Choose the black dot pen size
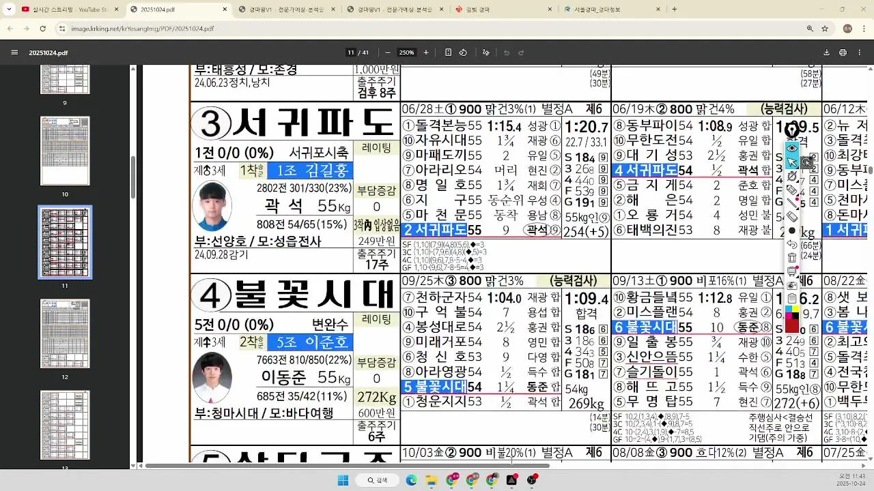Viewport: 874px width, 491px height. (x=791, y=230)
